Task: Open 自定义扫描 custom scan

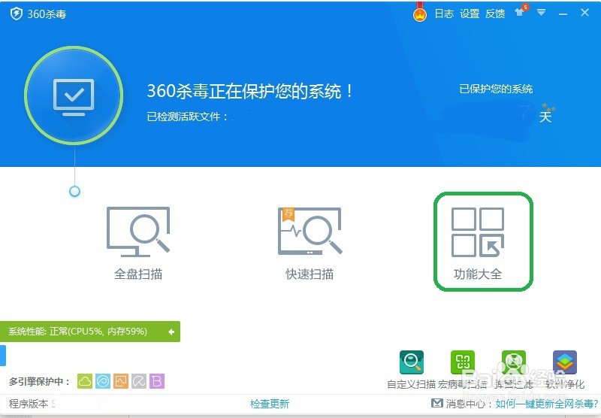Action: pyautogui.click(x=411, y=370)
